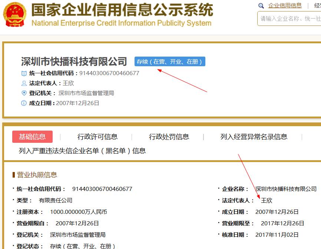Click the National Enterprise Credit Information Publicity System subtitle
The width and height of the screenshot is (321, 249).
click(122, 23)
